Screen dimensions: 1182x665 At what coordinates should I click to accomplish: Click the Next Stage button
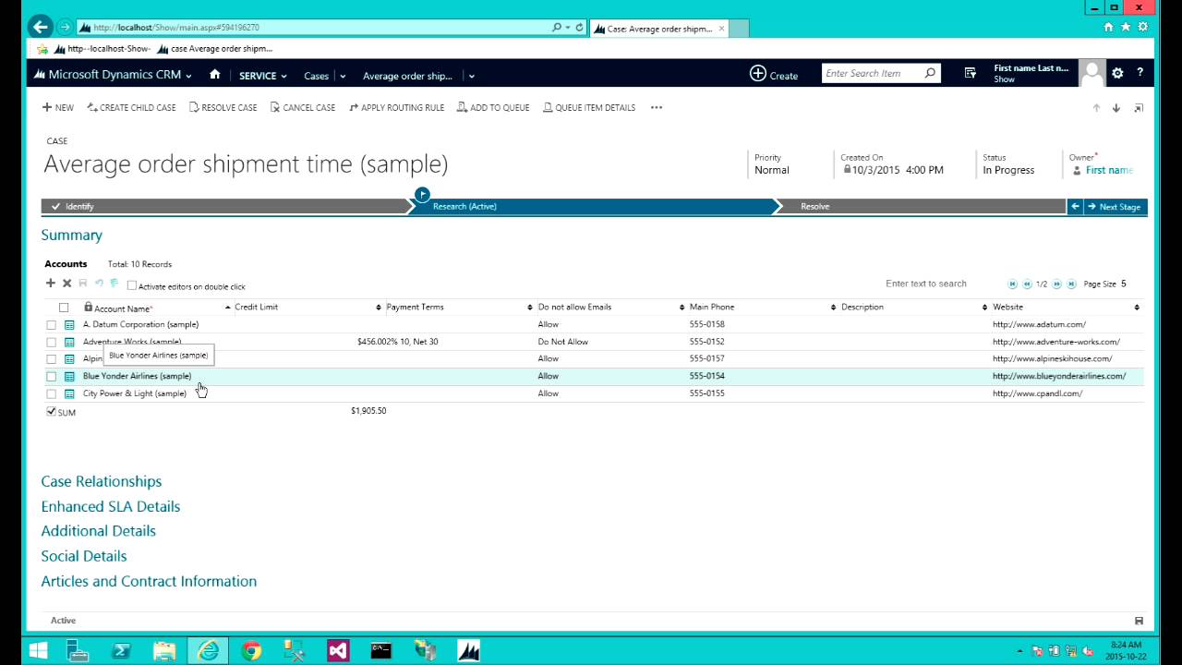(1115, 207)
